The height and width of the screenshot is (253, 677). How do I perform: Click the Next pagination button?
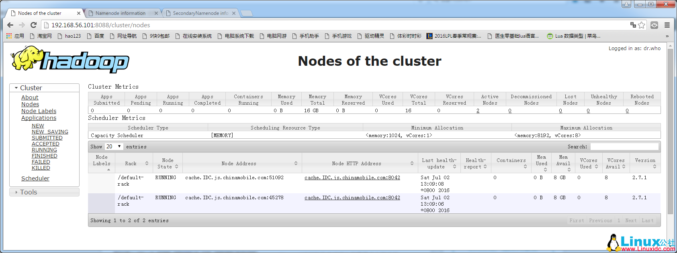[631, 221]
